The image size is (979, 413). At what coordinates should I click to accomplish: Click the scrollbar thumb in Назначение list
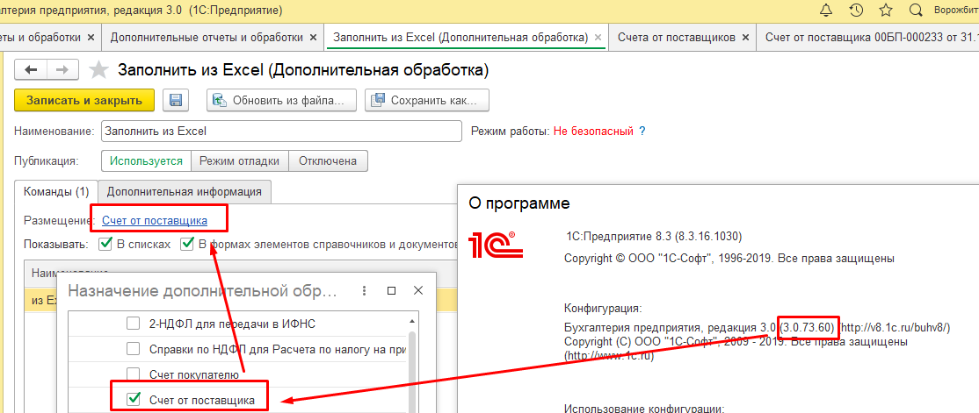[x=411, y=371]
